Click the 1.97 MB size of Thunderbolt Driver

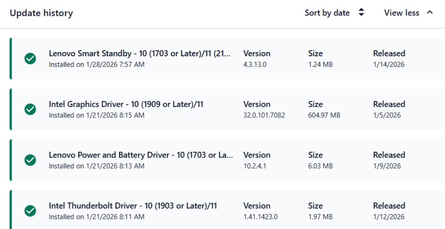point(320,217)
